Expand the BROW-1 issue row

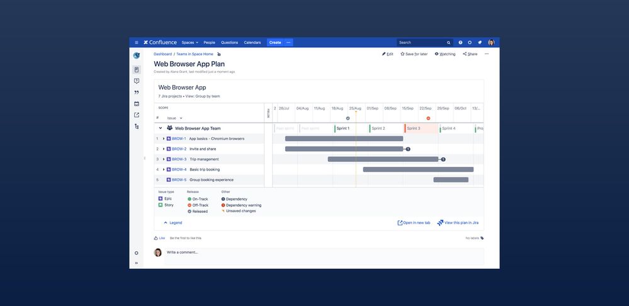pos(164,139)
